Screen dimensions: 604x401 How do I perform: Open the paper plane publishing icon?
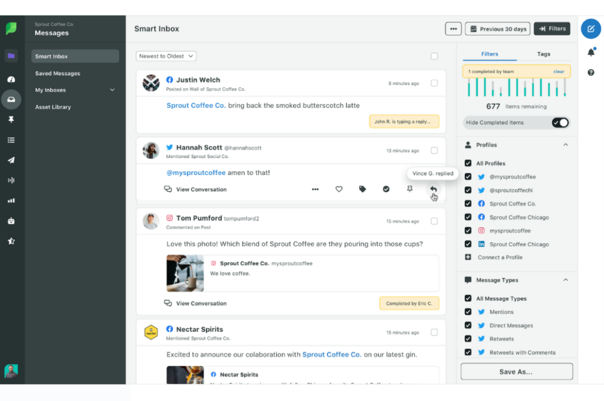click(x=11, y=160)
